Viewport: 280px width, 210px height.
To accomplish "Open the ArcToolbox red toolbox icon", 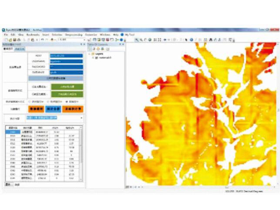I will click(x=107, y=40).
